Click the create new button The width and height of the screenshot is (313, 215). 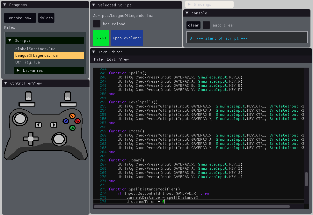[20, 18]
